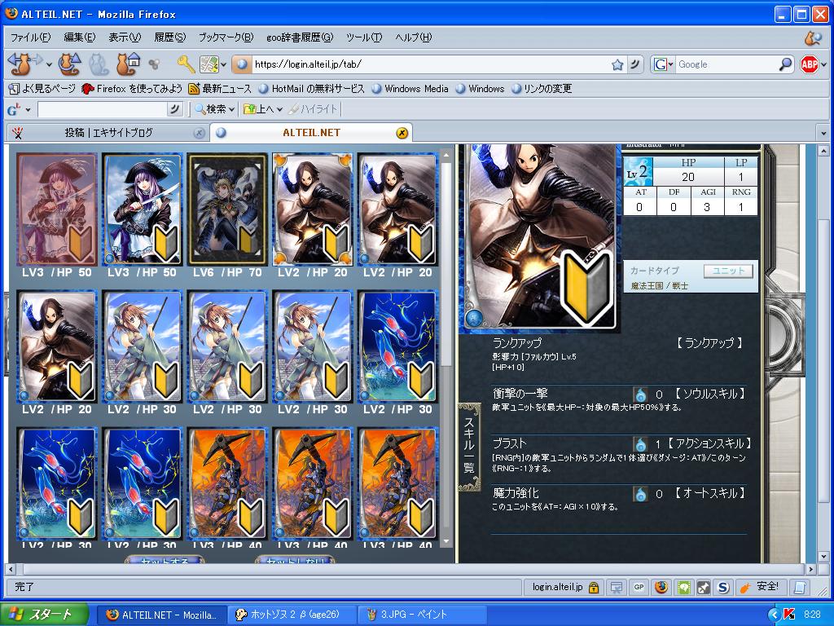The image size is (834, 626).
Task: Click the Windows Media bookmark
Action: [x=410, y=88]
